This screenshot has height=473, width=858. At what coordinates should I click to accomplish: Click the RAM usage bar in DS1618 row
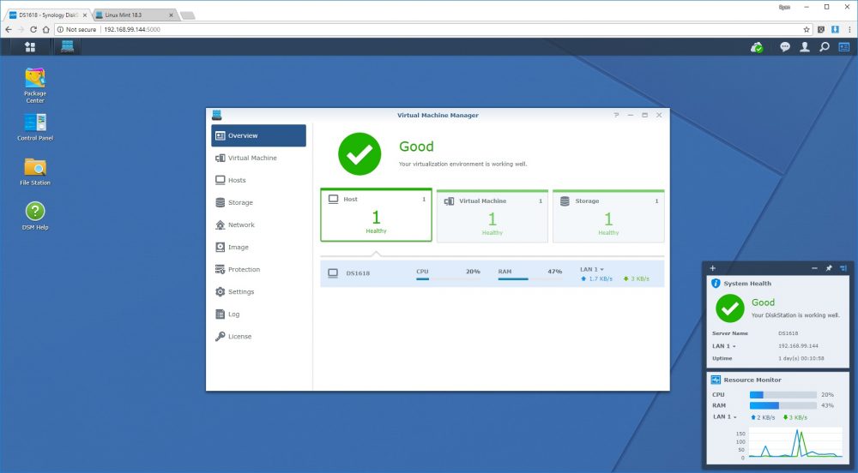click(529, 279)
